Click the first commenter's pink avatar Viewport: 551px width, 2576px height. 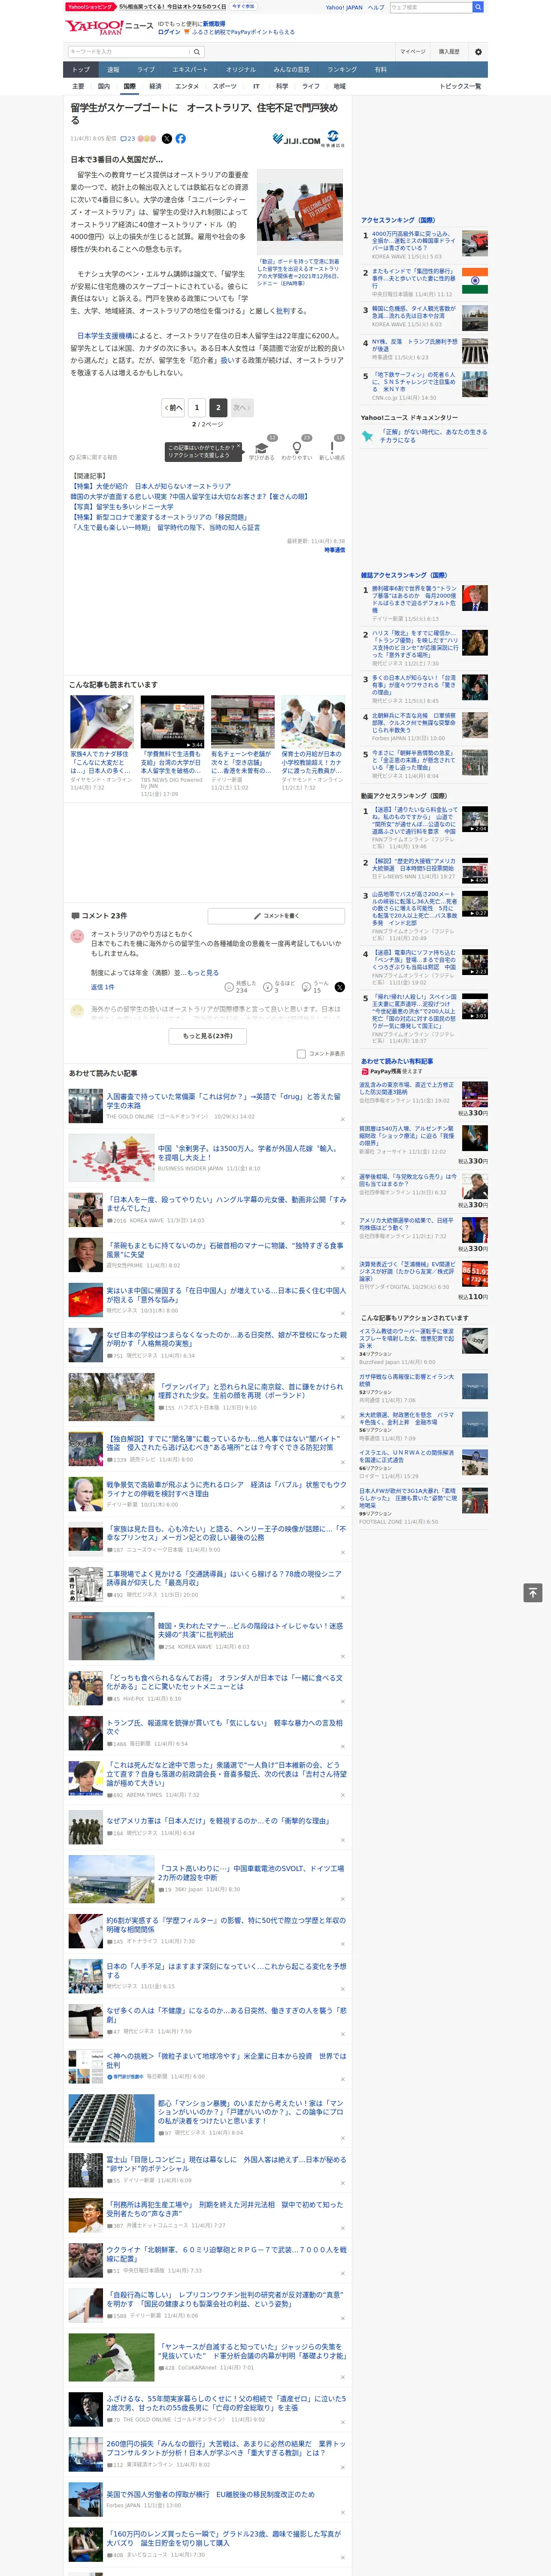(77, 936)
